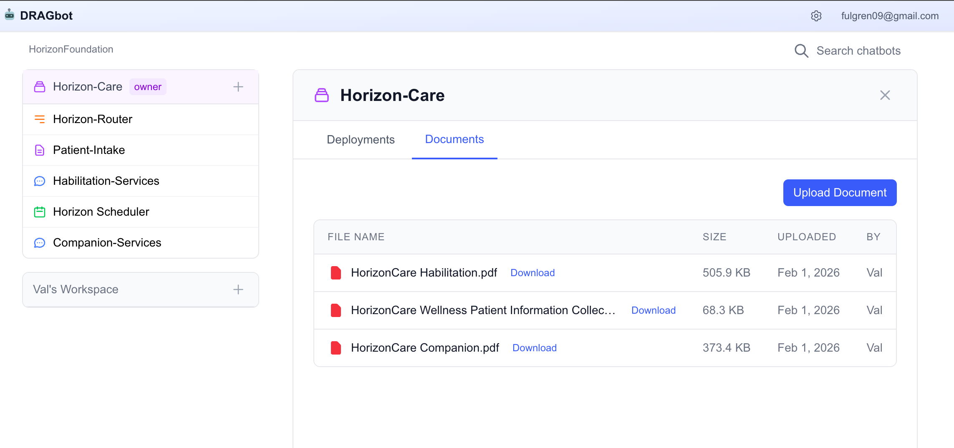Click the DRAGbot robot logo
The width and height of the screenshot is (954, 448).
point(9,15)
